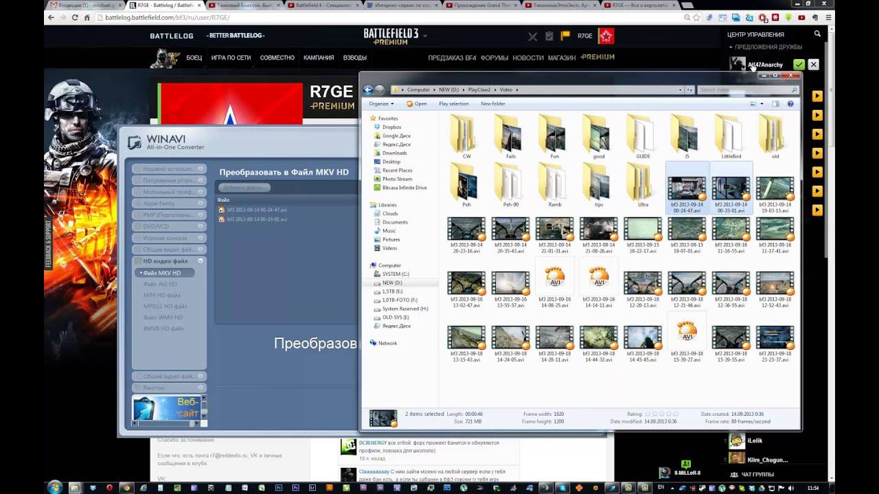Open the Explorer help icon

790,104
